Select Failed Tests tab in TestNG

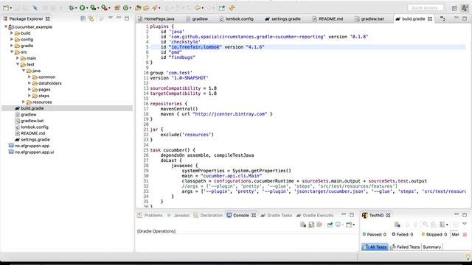pos(405,247)
